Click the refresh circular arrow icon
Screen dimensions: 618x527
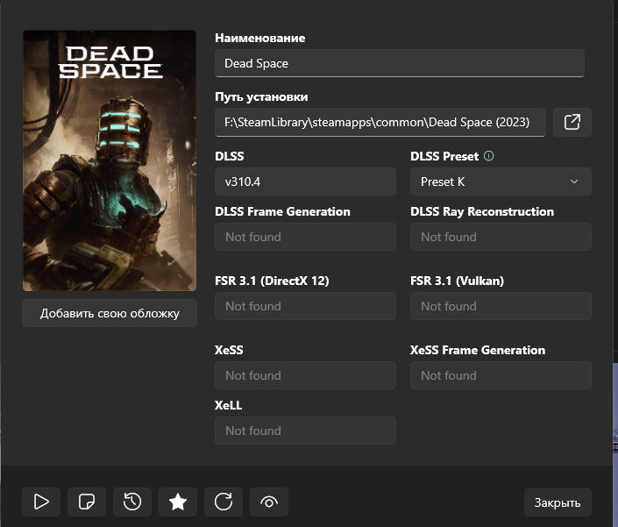[224, 502]
